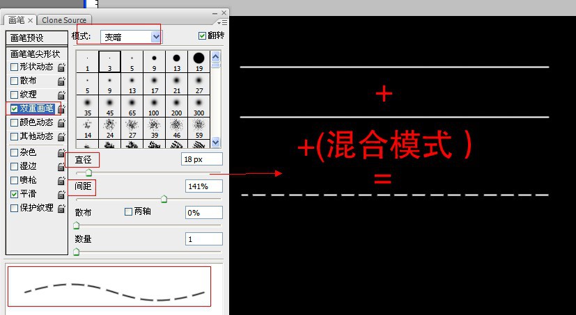Select the spatter 59 brush tip

coord(199,129)
